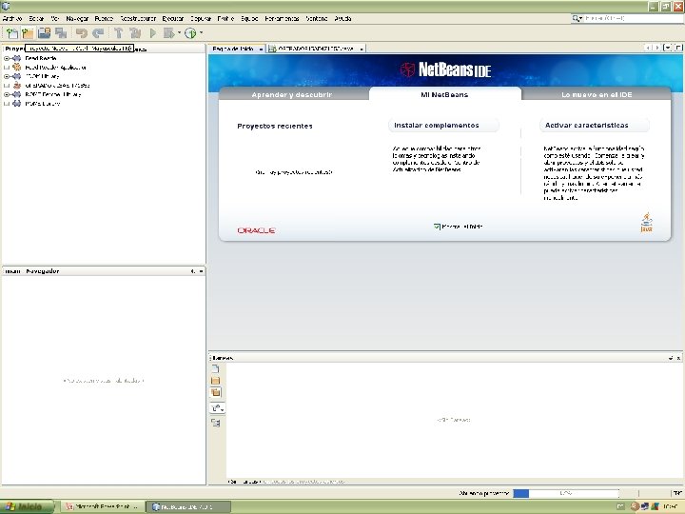Click the ROME Fetcher Library puzzle icon
Viewport: 685px width, 514px height.
coord(16,94)
